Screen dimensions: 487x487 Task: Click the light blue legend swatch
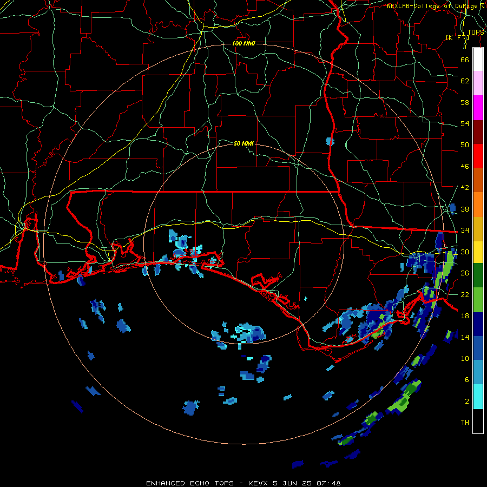(478, 372)
